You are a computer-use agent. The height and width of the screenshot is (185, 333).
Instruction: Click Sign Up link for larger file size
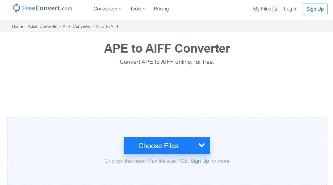(x=199, y=161)
